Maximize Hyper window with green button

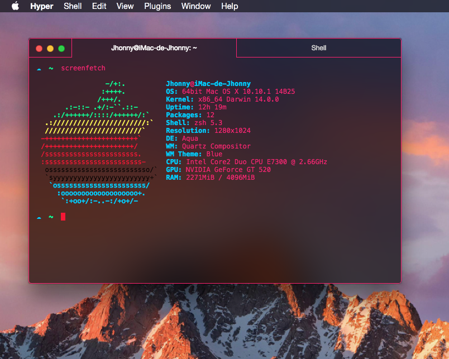(x=61, y=49)
